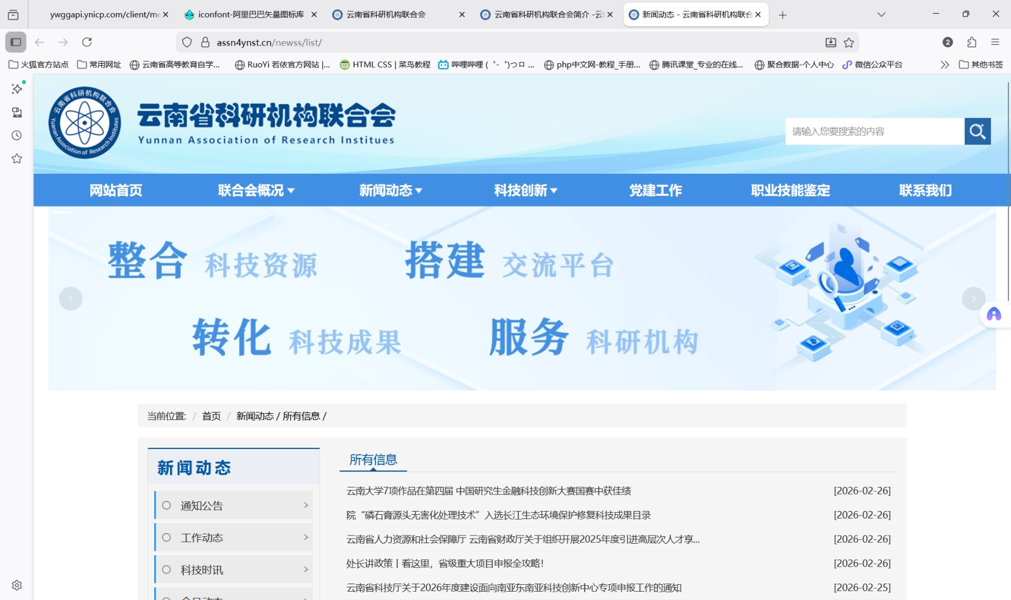Click the save page icon in address bar
The width and height of the screenshot is (1011, 600).
pyautogui.click(x=830, y=42)
